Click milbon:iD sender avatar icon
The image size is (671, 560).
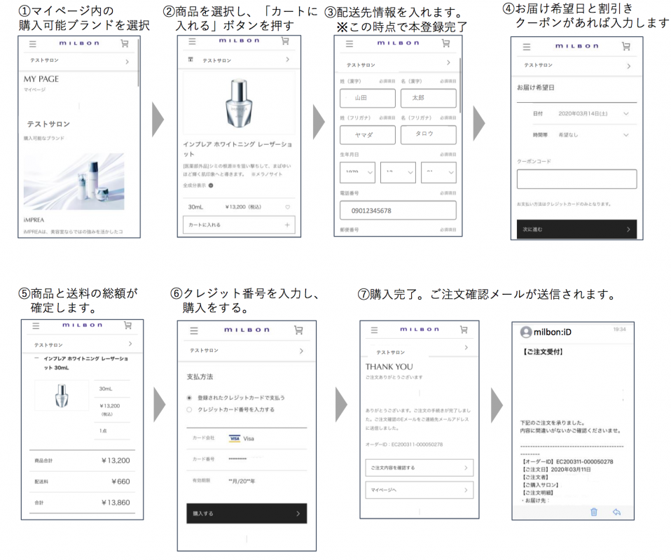(x=526, y=332)
